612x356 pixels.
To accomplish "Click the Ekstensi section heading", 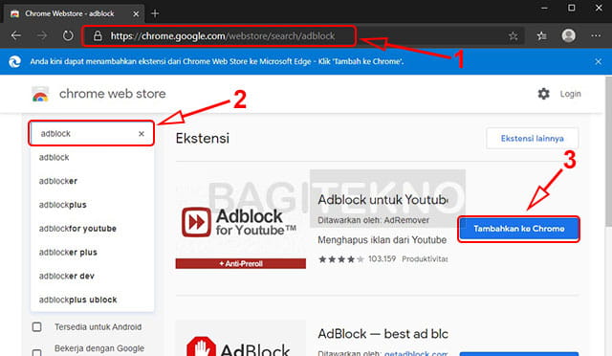I will [202, 139].
